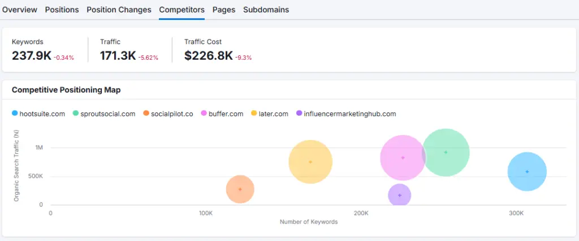This screenshot has width=579, height=241.
Task: Click the orange socialpilot bubble
Action: (240, 190)
